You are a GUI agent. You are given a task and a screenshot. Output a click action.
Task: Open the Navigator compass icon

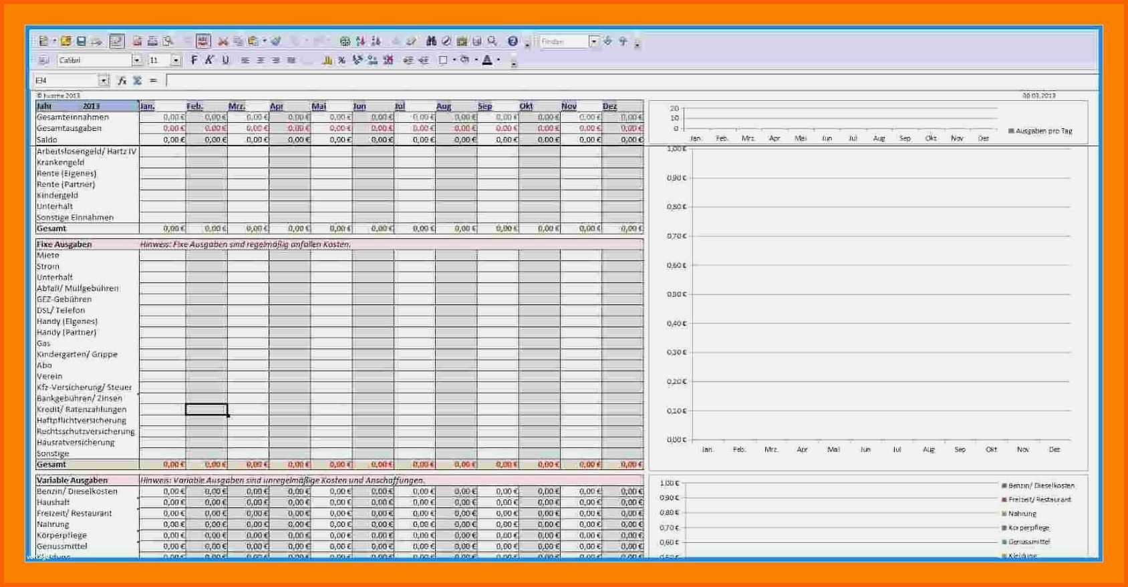(x=446, y=41)
